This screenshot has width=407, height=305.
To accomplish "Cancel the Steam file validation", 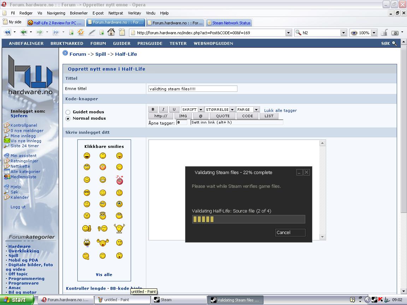I will [290, 232].
